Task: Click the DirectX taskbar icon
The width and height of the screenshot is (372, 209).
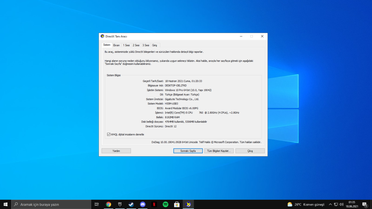Action: 188,204
